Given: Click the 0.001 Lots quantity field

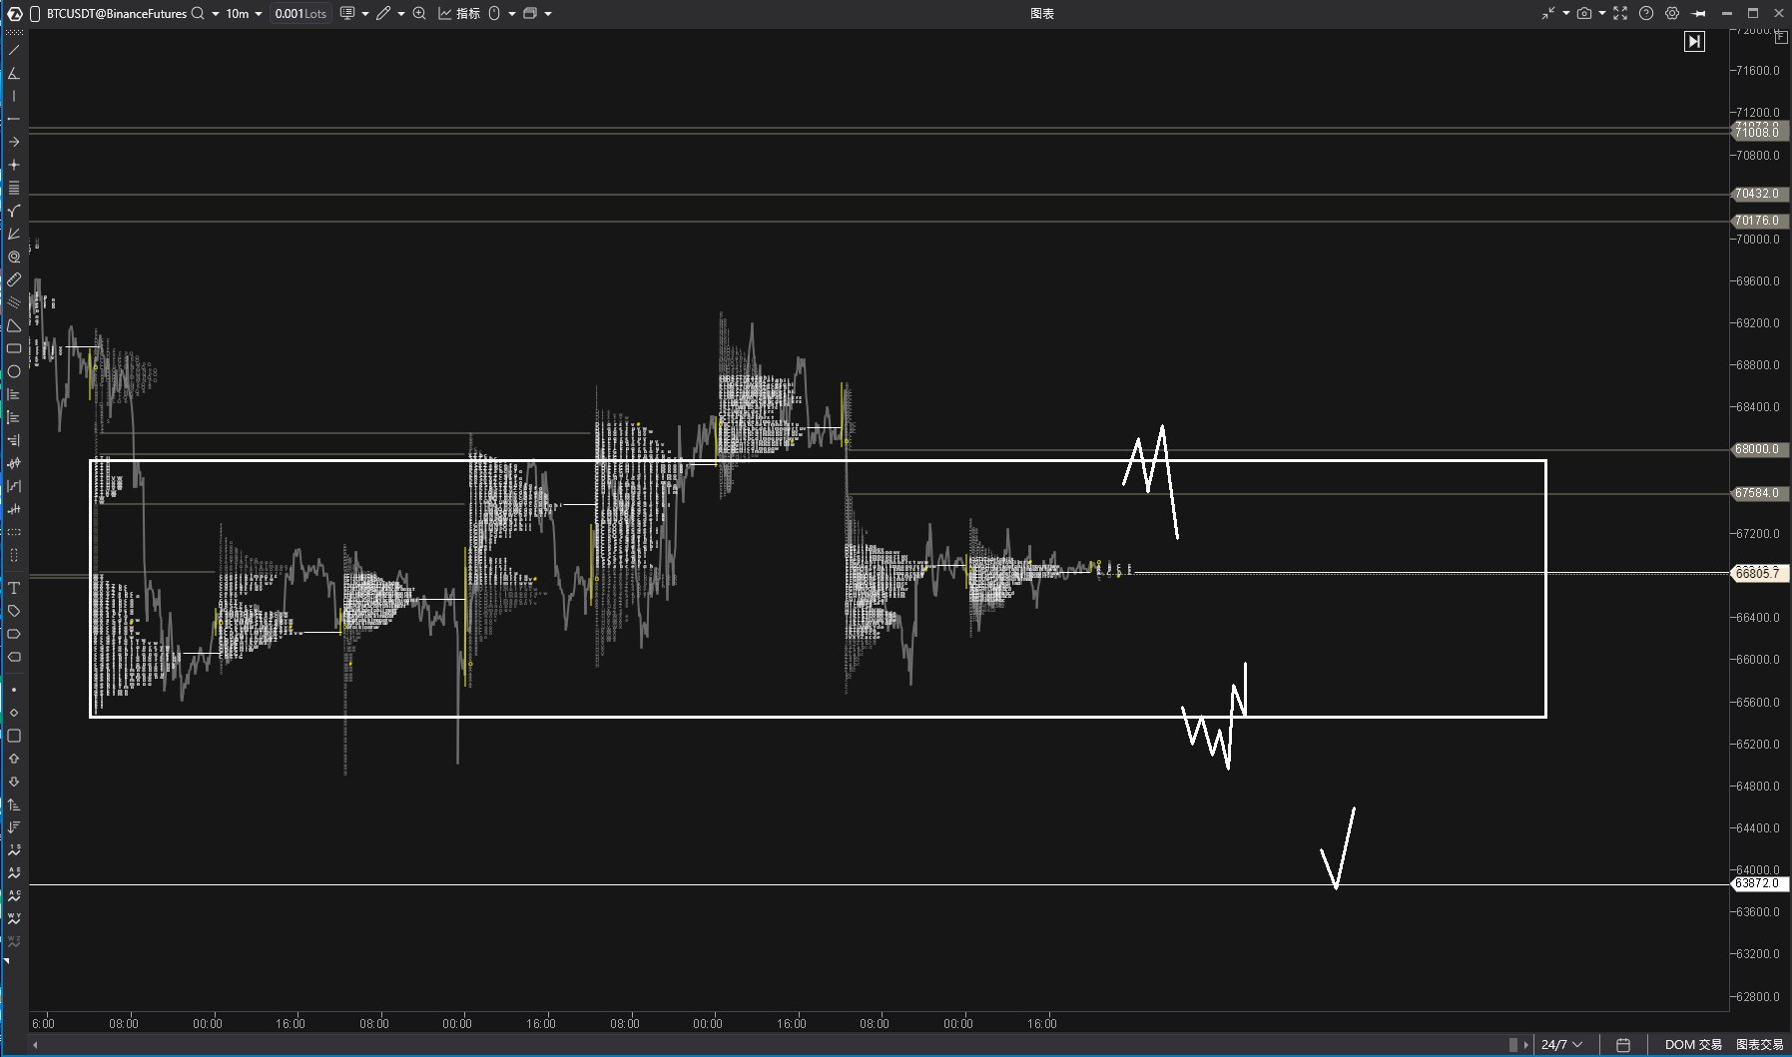Looking at the screenshot, I should pyautogui.click(x=300, y=13).
